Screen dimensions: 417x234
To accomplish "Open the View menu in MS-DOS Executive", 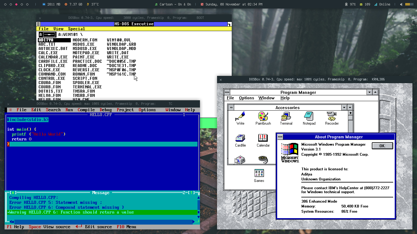I will pos(58,29).
